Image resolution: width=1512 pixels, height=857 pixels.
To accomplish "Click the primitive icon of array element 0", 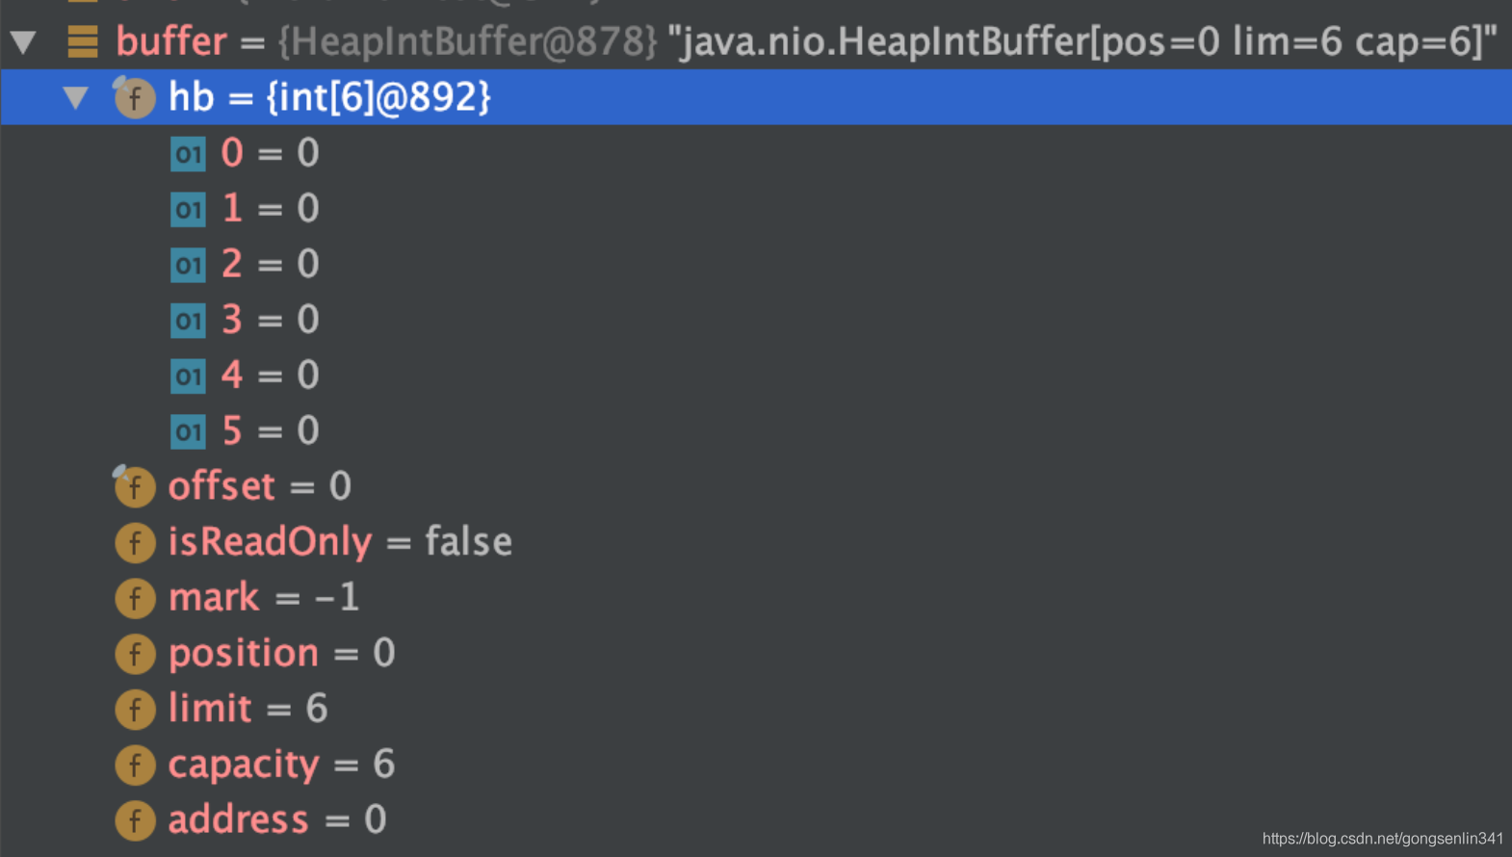I will point(188,153).
